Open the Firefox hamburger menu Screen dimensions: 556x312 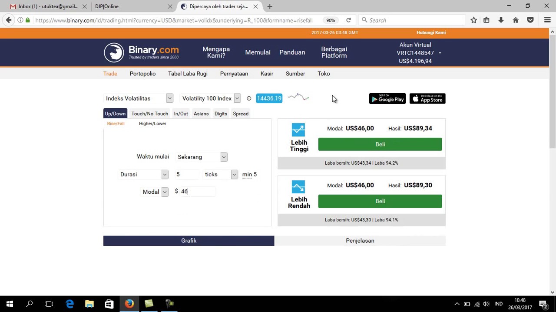[547, 20]
